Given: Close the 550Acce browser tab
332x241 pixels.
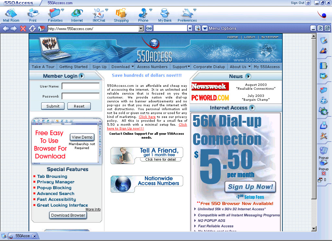Looking at the screenshot, I should click(34, 236).
